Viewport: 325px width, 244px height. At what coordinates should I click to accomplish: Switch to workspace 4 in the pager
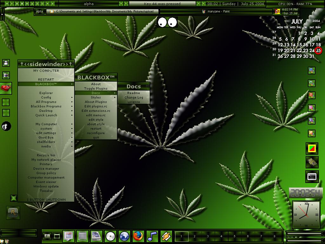point(221,236)
